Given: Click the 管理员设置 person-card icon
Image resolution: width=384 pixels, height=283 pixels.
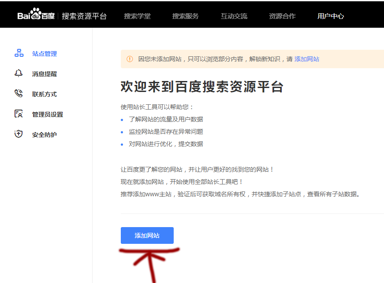Looking at the screenshot, I should tap(19, 114).
